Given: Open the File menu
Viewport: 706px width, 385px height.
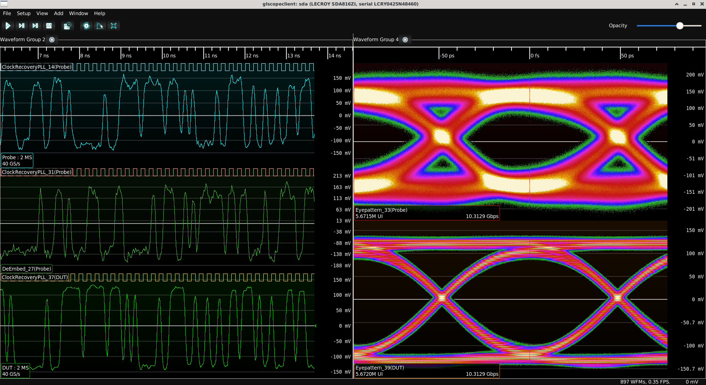Looking at the screenshot, I should point(7,13).
